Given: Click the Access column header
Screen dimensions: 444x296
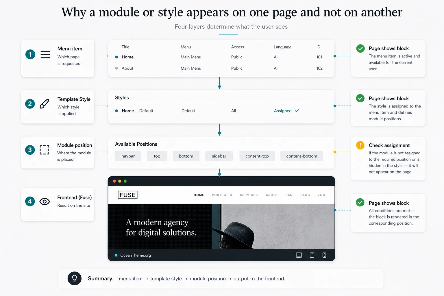Looking at the screenshot, I should coord(238,47).
